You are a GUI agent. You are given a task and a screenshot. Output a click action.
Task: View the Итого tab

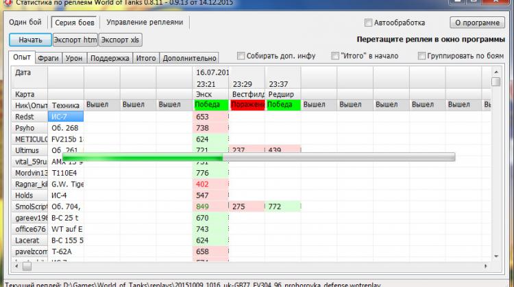click(x=146, y=58)
